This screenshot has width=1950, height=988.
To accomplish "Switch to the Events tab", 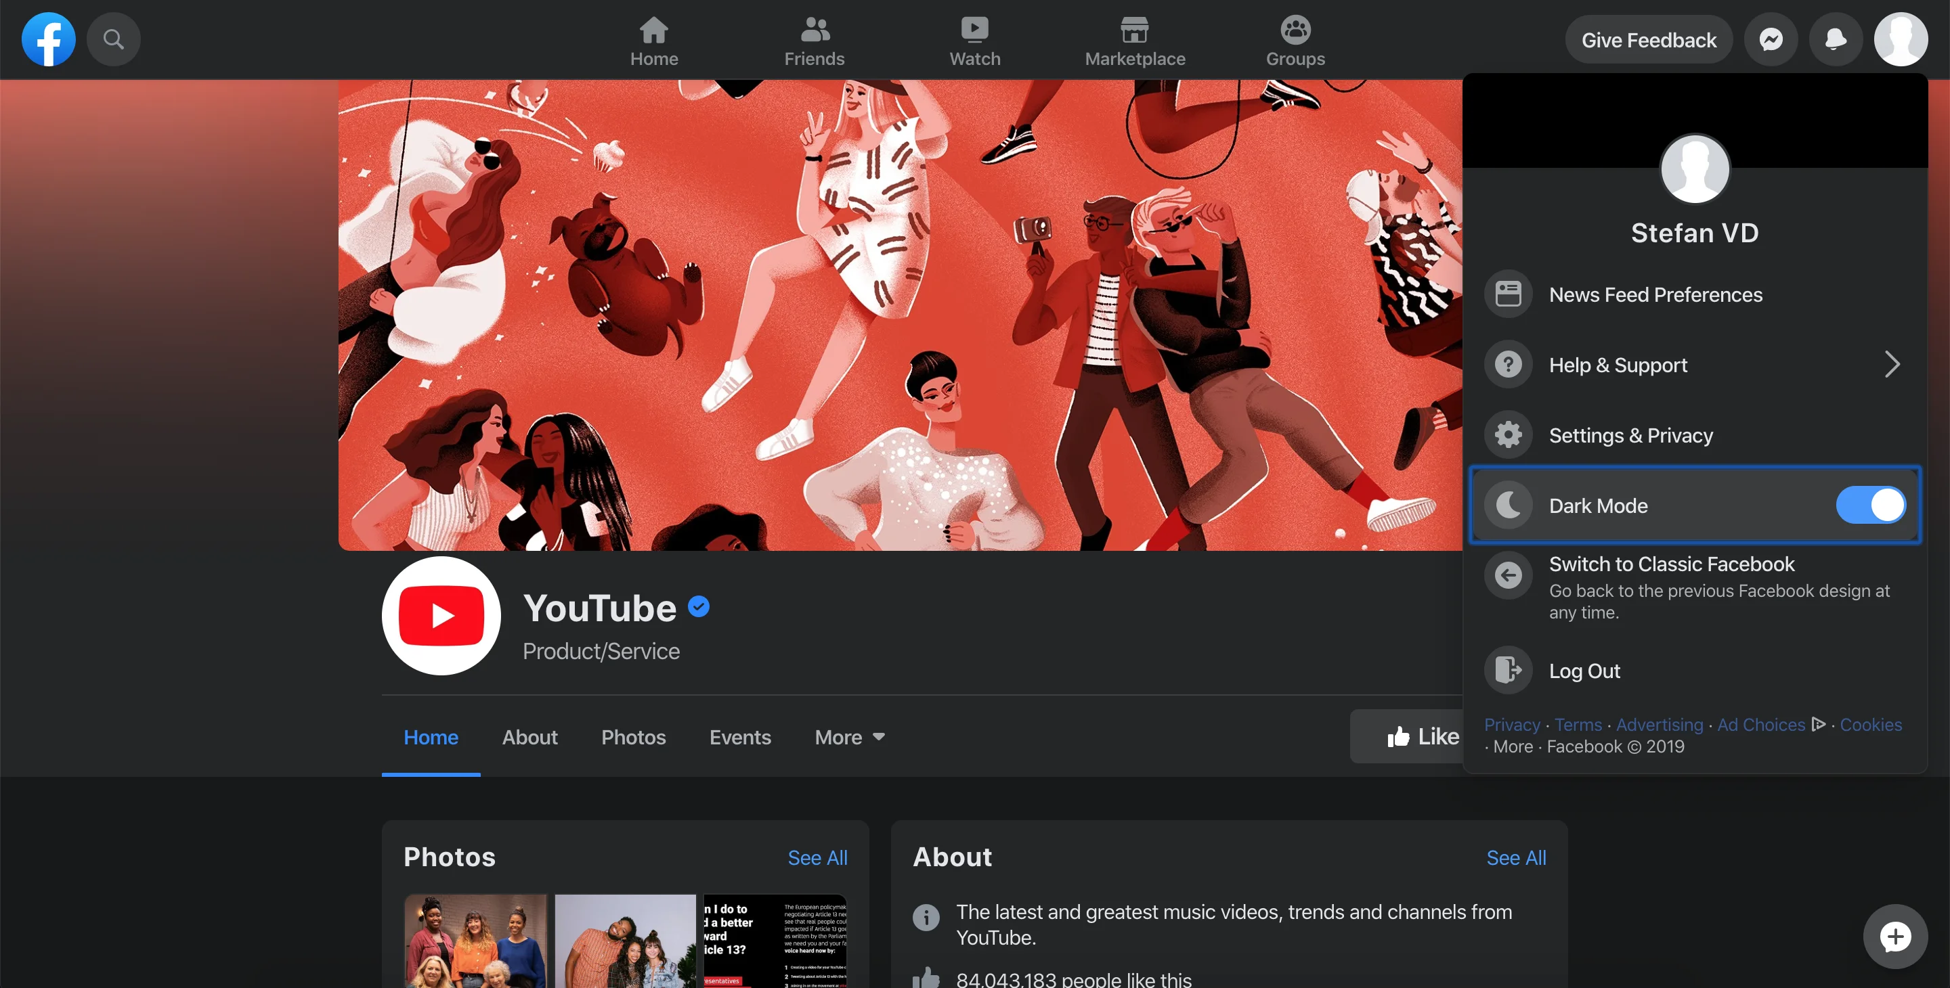I will click(x=740, y=737).
